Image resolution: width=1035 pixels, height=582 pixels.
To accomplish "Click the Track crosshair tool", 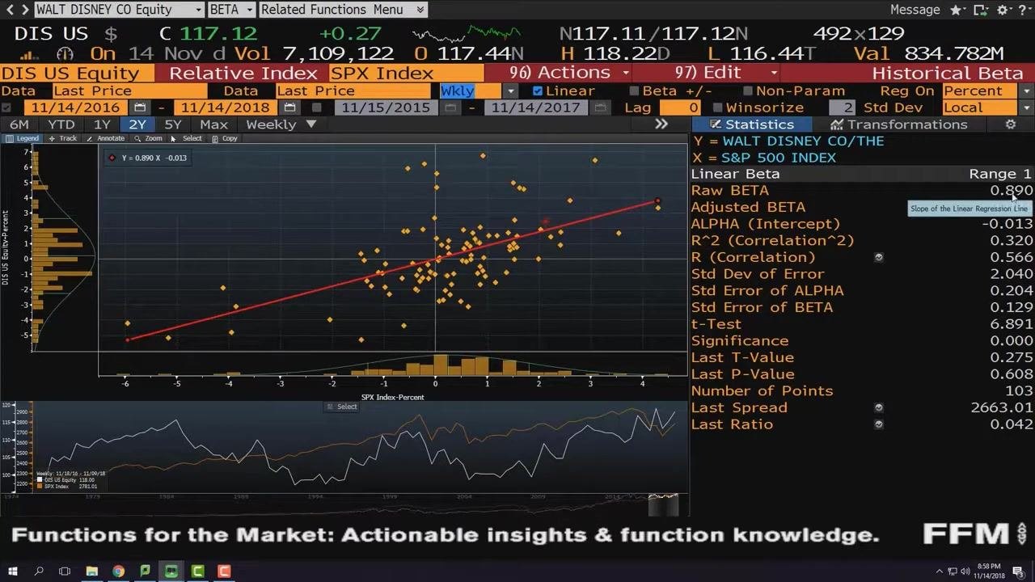I will tap(62, 138).
